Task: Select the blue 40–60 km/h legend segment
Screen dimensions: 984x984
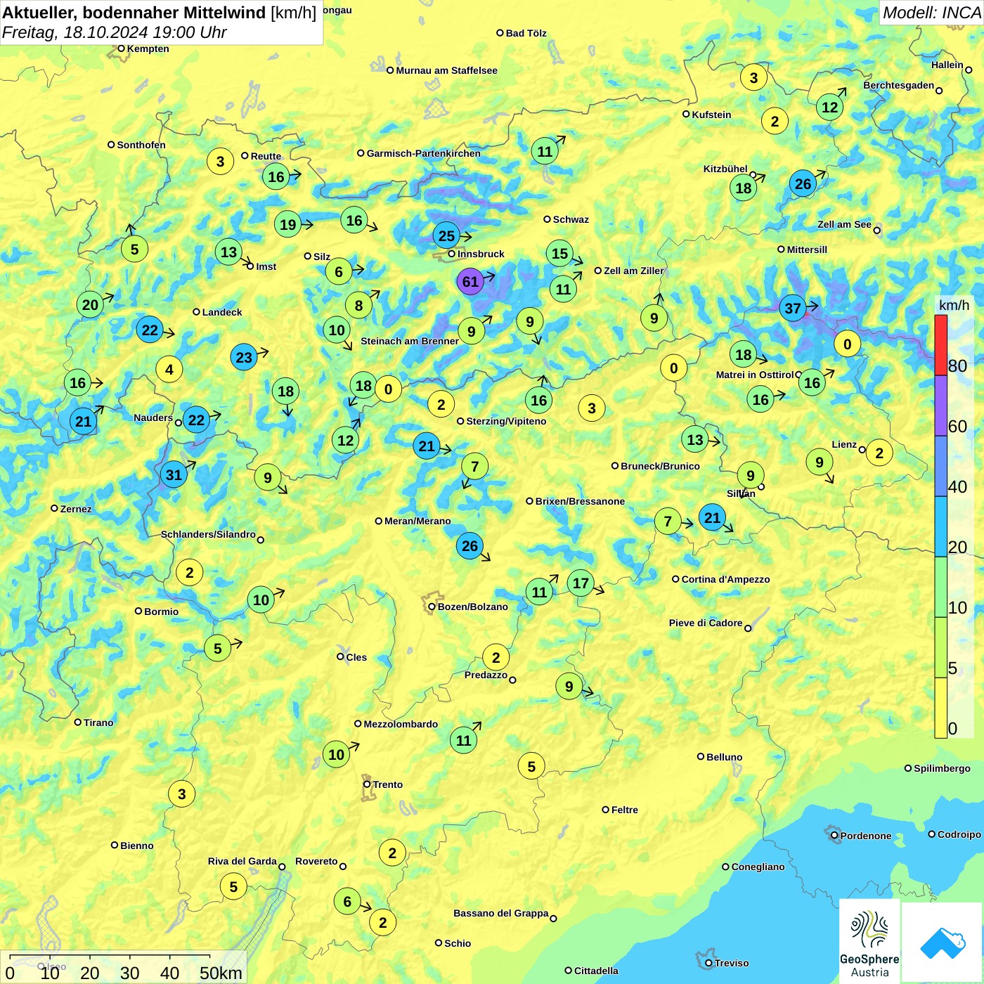Action: point(941,466)
